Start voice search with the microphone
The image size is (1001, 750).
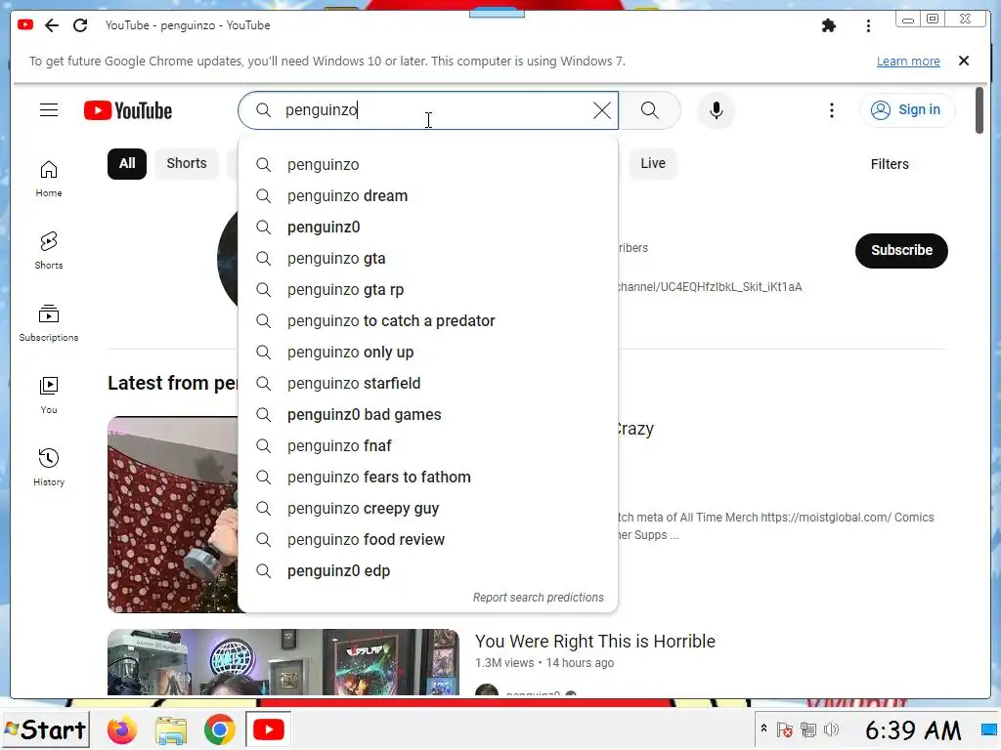pyautogui.click(x=717, y=110)
